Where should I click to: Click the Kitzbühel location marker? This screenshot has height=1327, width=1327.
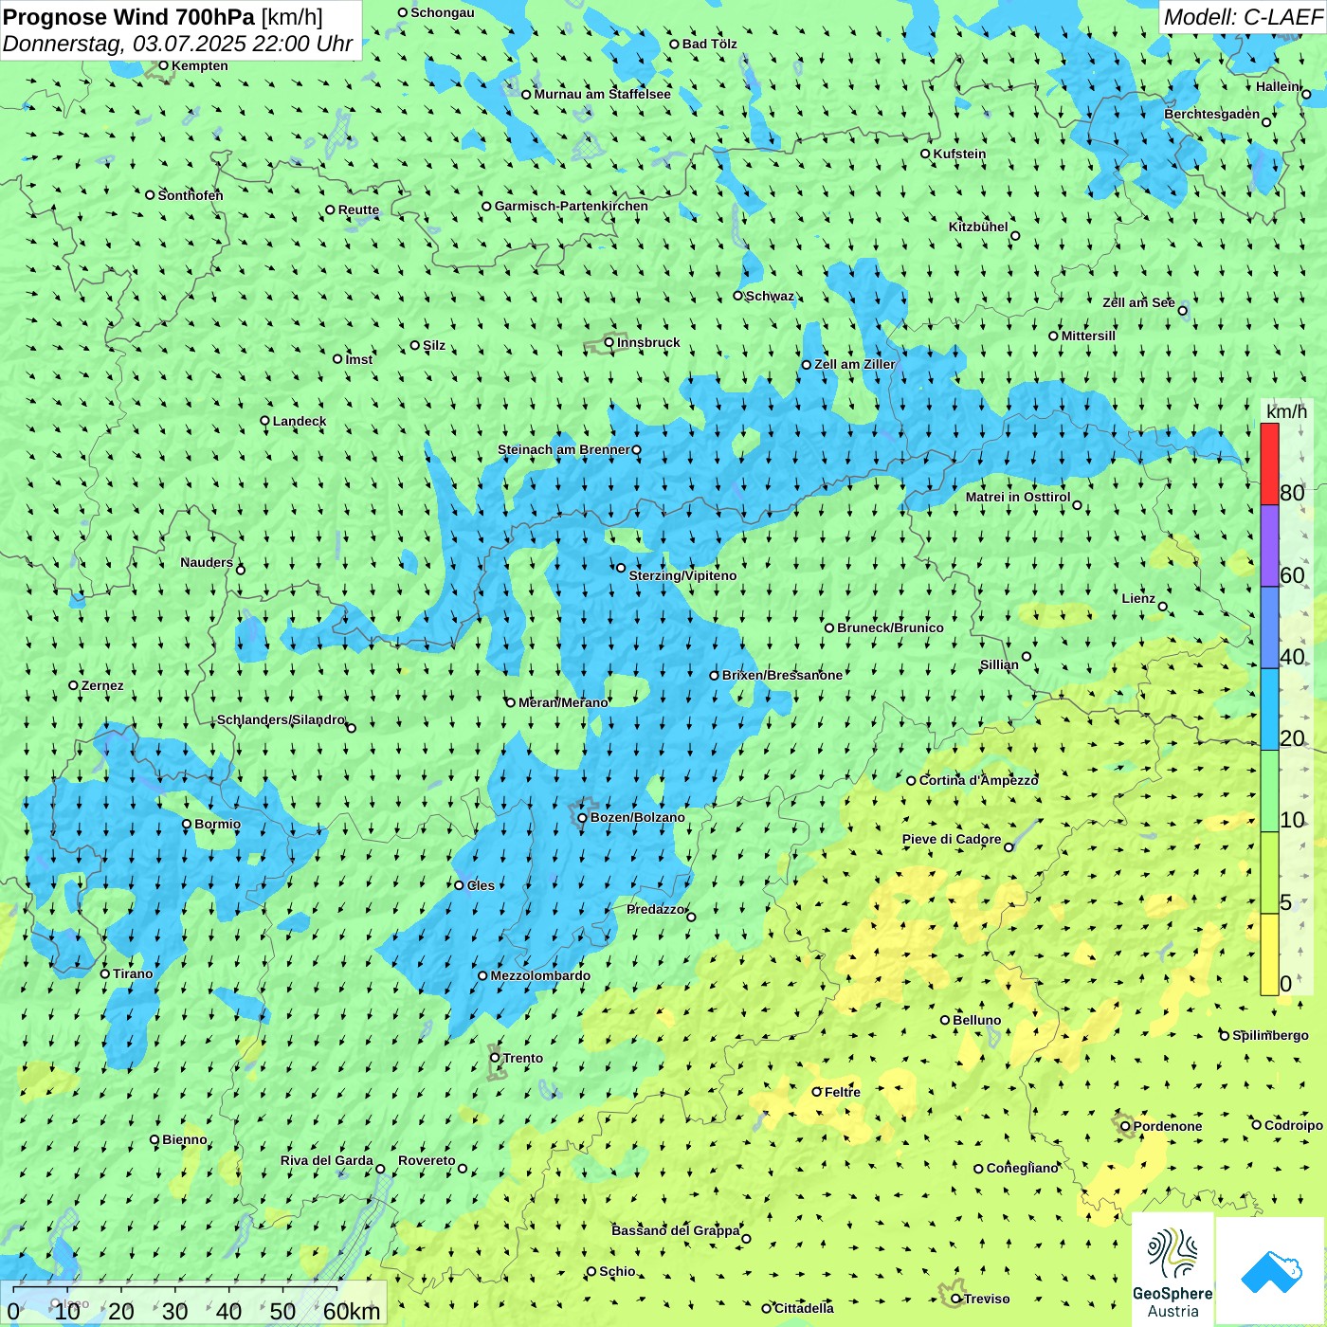pyautogui.click(x=1015, y=236)
